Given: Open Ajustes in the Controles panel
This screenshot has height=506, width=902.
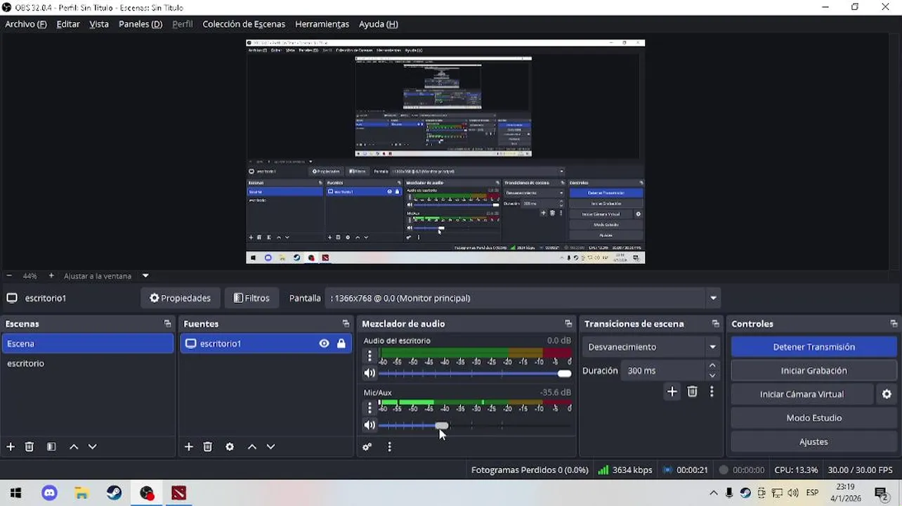Looking at the screenshot, I should [813, 442].
